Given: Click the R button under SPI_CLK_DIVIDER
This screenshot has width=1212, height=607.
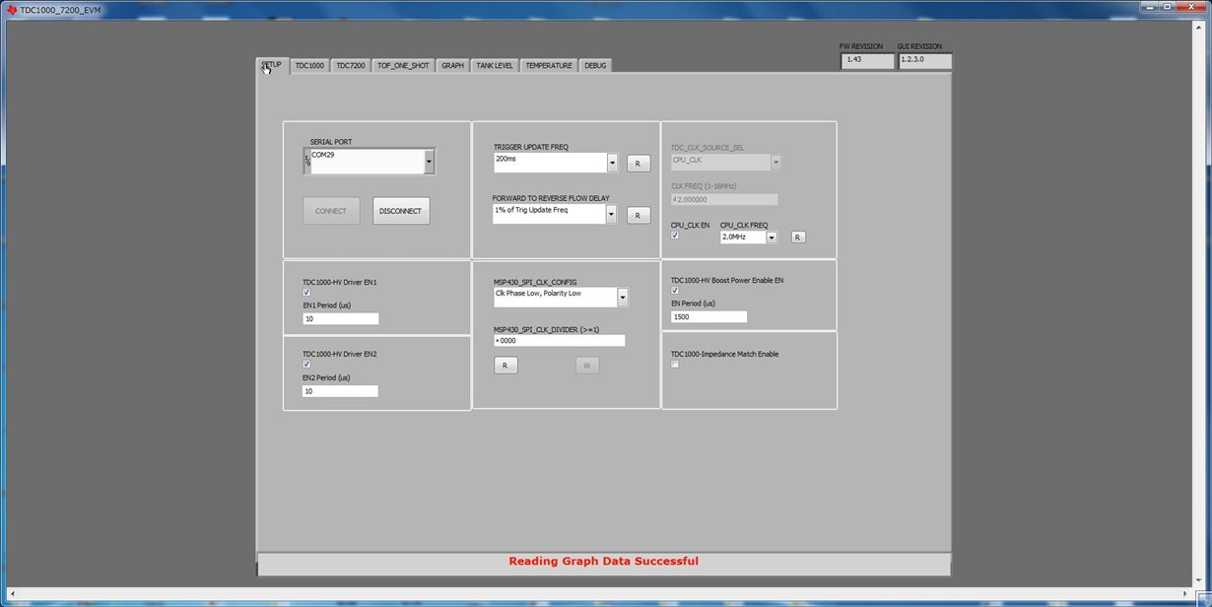Looking at the screenshot, I should point(505,366).
